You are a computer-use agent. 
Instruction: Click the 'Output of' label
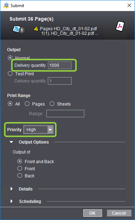click(x=21, y=152)
